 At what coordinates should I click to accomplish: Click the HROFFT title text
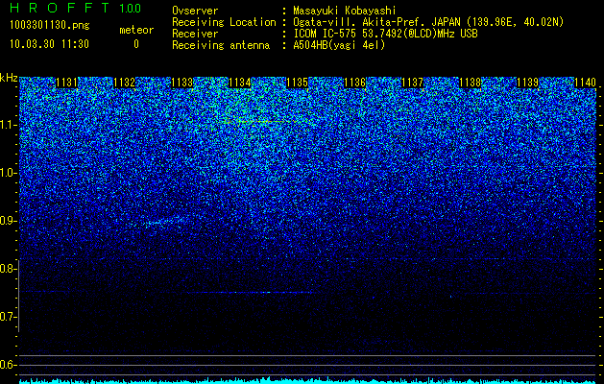click(60, 8)
